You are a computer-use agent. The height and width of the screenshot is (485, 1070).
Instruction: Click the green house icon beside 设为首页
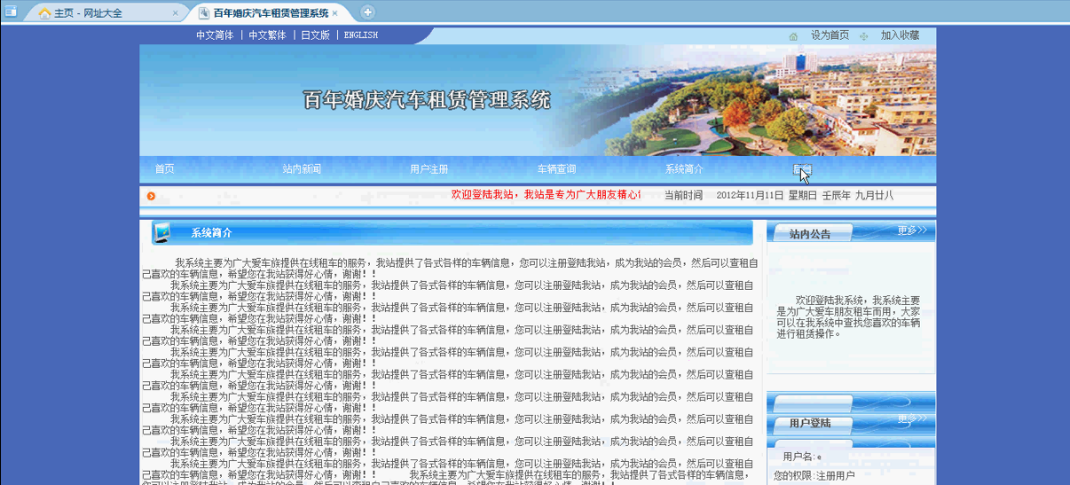point(793,36)
